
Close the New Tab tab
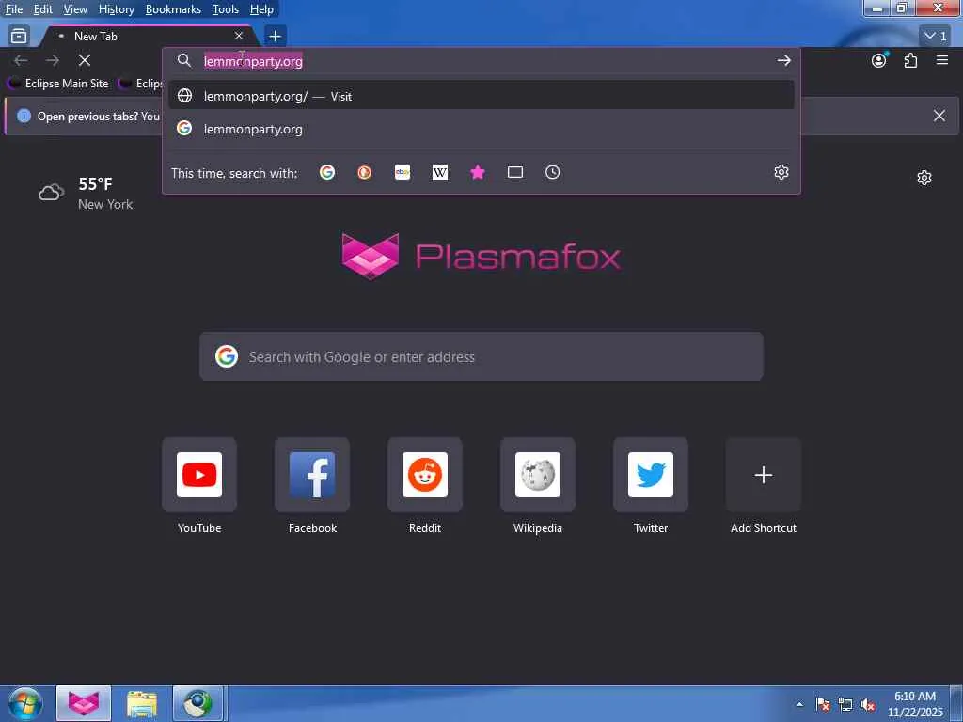pyautogui.click(x=239, y=36)
